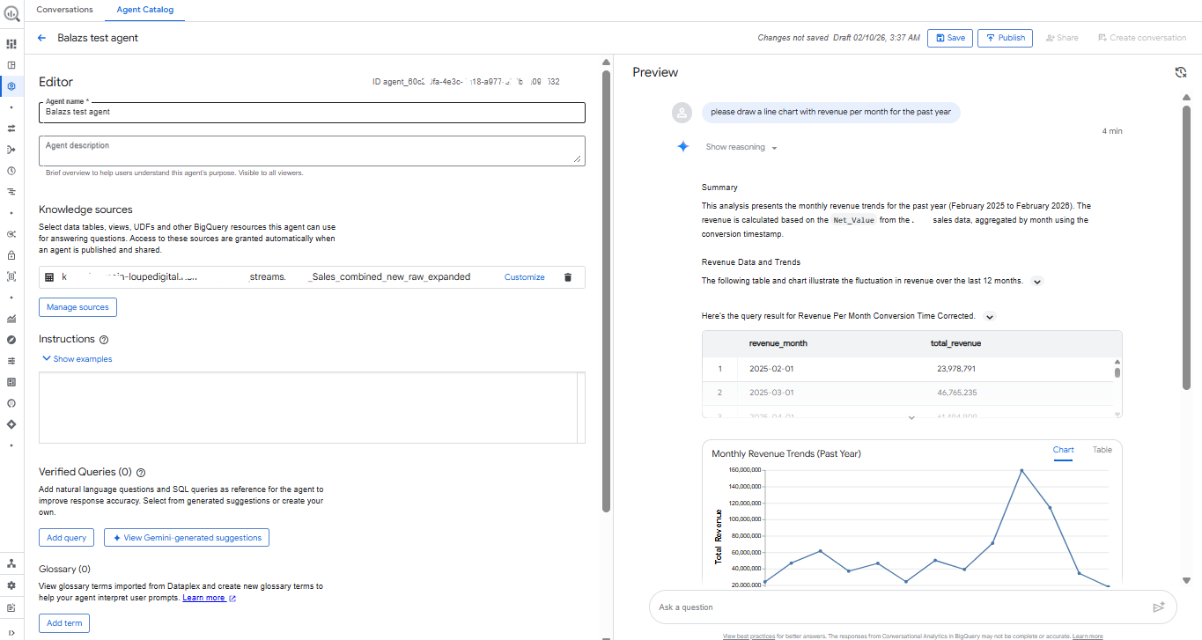Open the gear Settings sidebar icon
1202x640 pixels.
tap(11, 585)
